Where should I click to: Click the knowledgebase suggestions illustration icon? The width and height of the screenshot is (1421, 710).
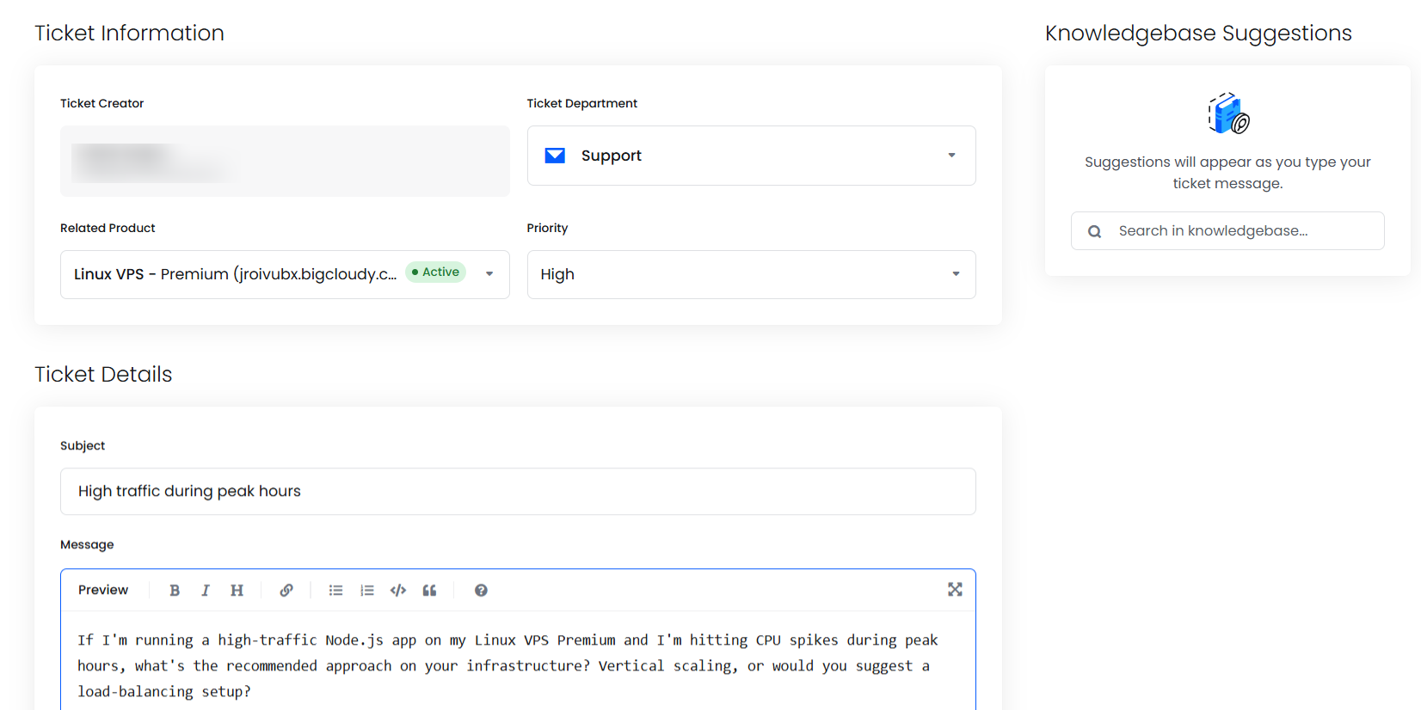pos(1228,113)
